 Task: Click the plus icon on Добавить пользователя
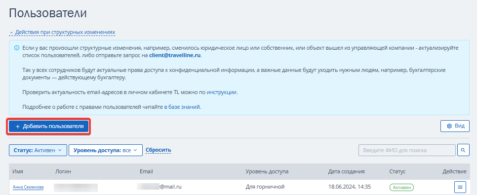point(18,127)
